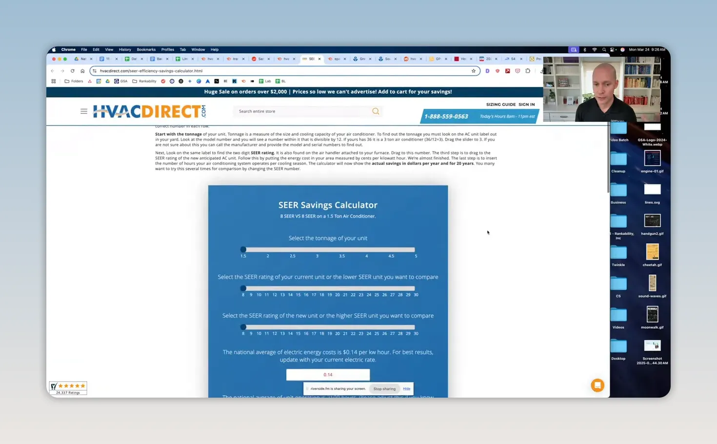This screenshot has width=717, height=444.
Task: Open the Bookmarks menu
Action: 146,49
